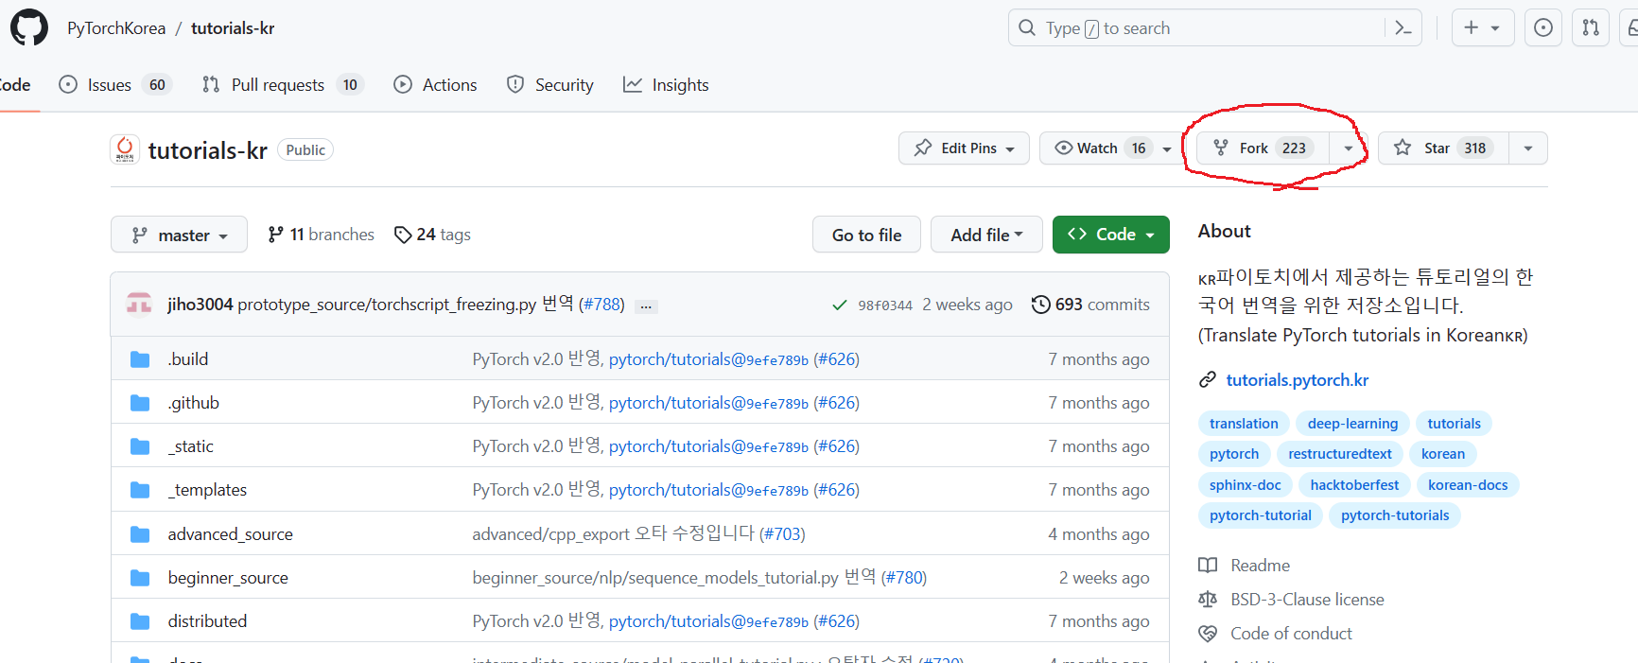Screen dimensions: 1638x663
Task: Click the link icon beside tutorials.pytorch.kr
Action: [x=1208, y=380]
